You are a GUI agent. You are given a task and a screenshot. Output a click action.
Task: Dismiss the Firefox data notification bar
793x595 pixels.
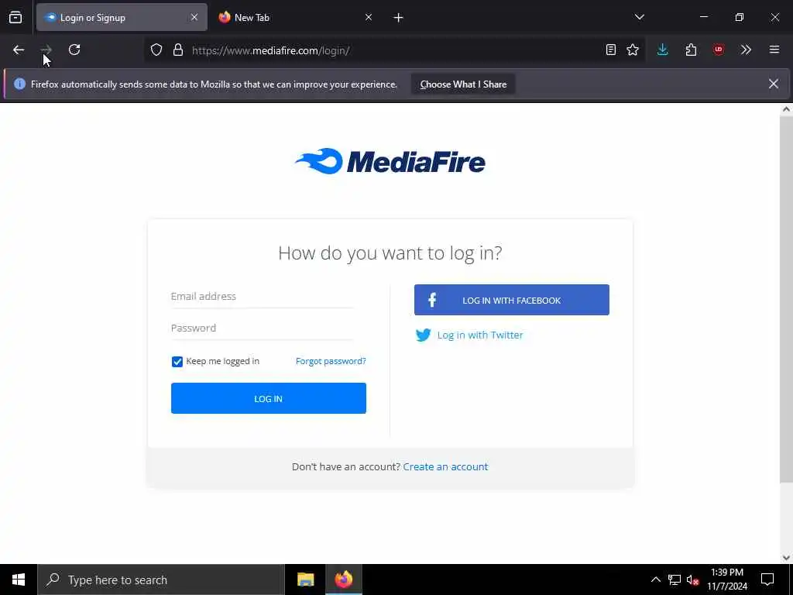tap(774, 84)
